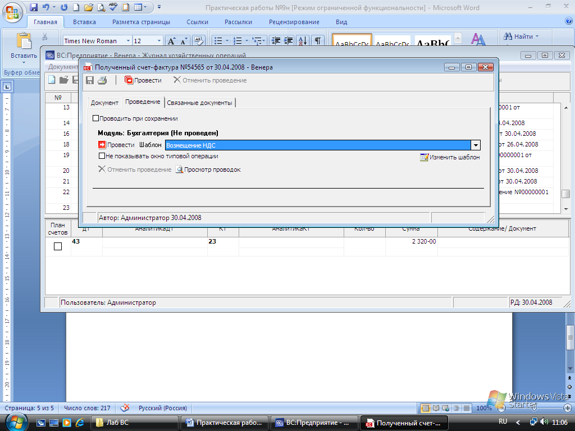Open the Возмещение НДС template dropdown
This screenshot has height=431, width=575.
476,145
